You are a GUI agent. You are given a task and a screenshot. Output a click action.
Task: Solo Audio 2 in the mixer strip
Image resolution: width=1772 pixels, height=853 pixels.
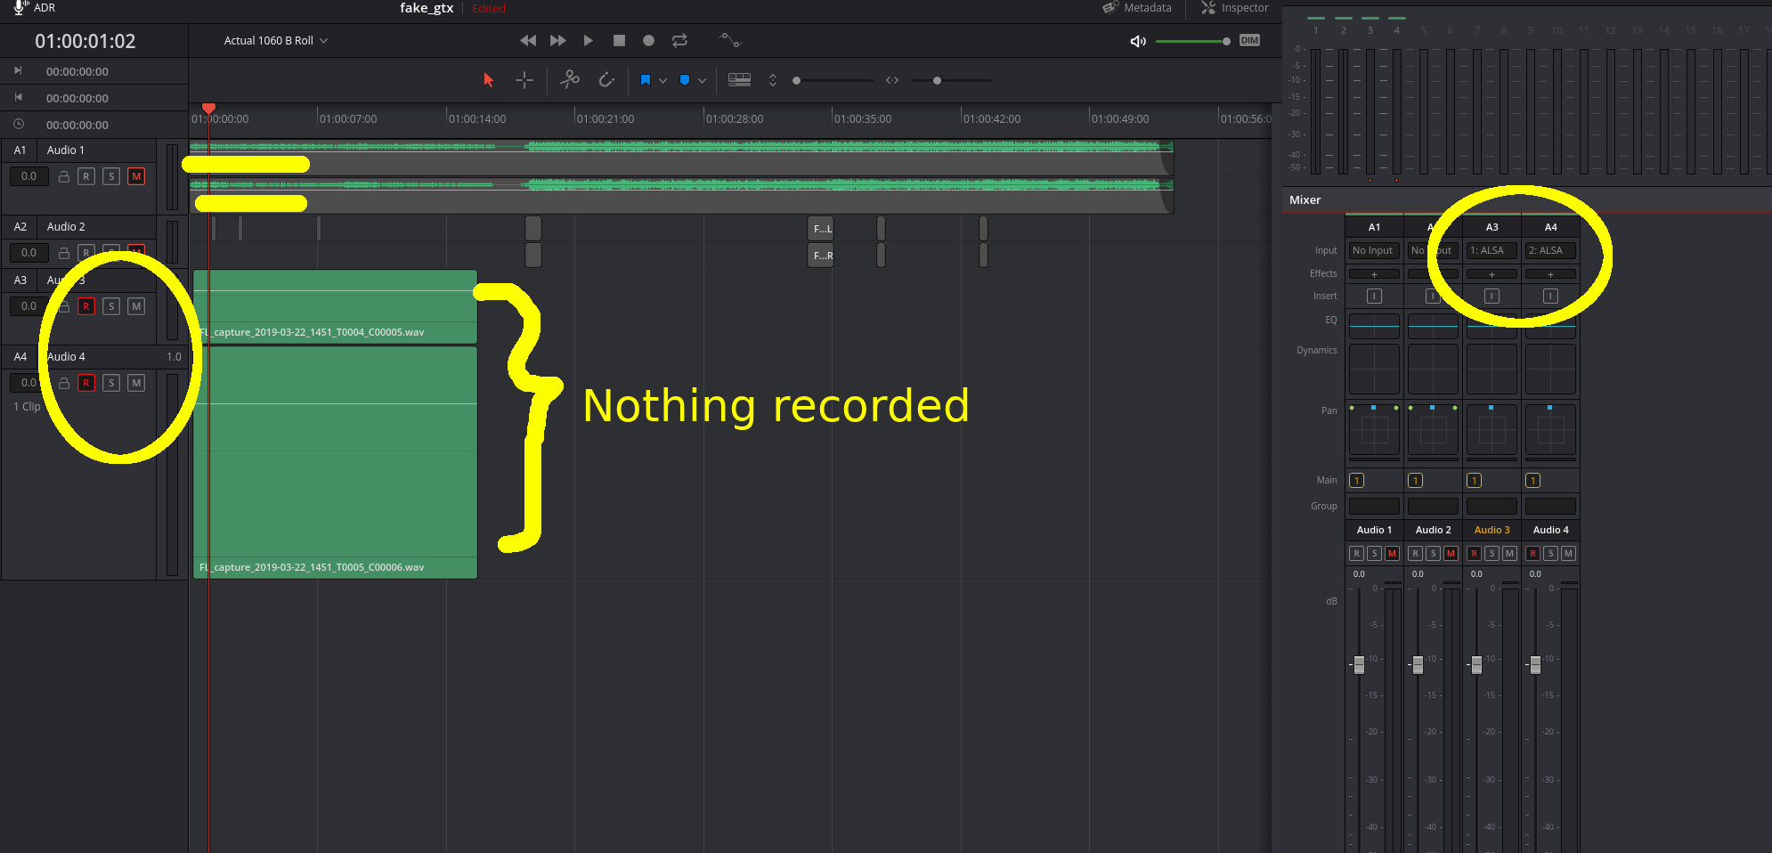click(x=1433, y=554)
